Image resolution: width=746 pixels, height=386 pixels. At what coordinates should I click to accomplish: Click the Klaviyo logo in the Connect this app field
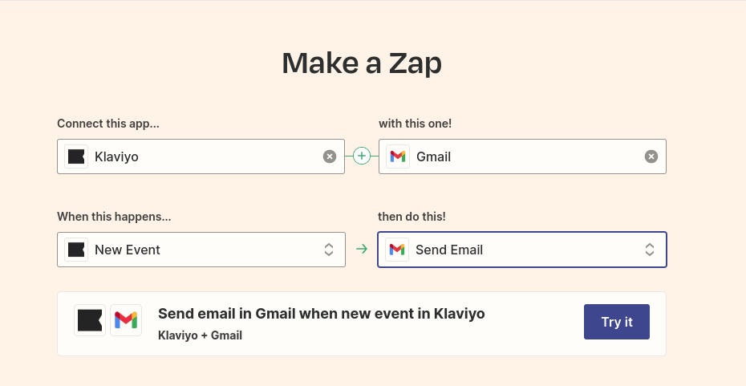tap(76, 156)
